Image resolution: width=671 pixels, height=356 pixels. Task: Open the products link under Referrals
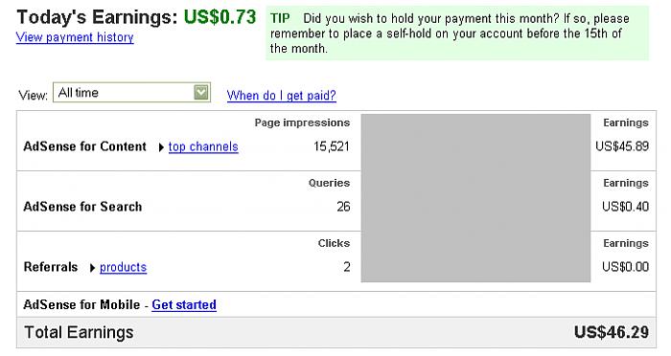[x=124, y=267]
